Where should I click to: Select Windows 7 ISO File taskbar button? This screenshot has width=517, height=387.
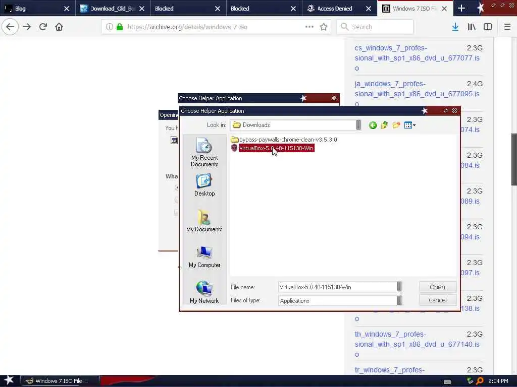[60, 381]
